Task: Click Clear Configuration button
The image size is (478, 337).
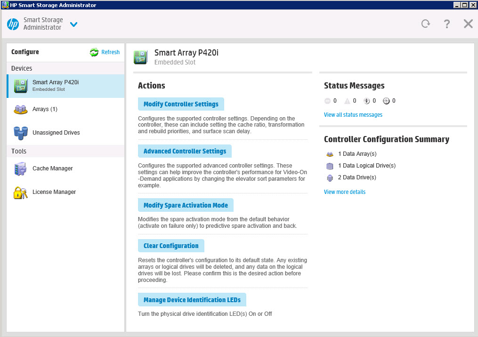Action: tap(171, 246)
